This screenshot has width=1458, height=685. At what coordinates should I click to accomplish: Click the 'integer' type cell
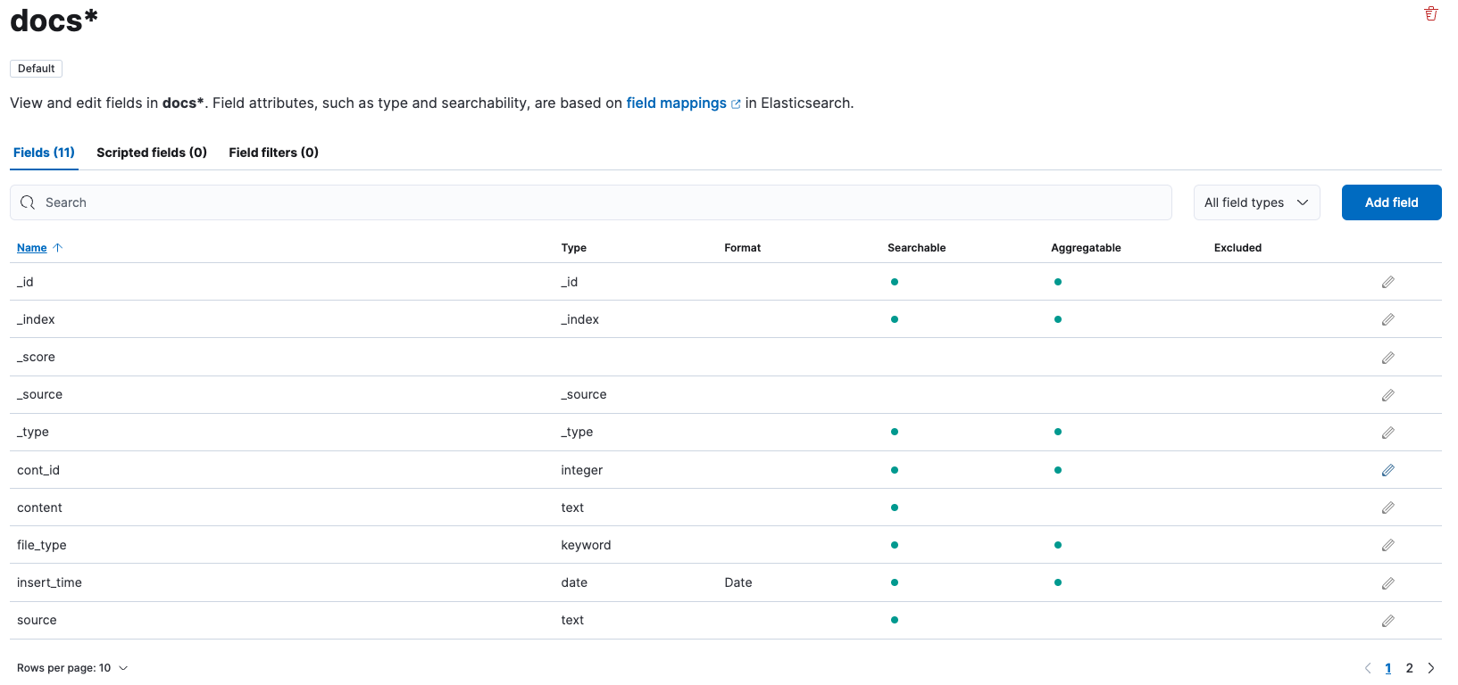click(x=582, y=470)
